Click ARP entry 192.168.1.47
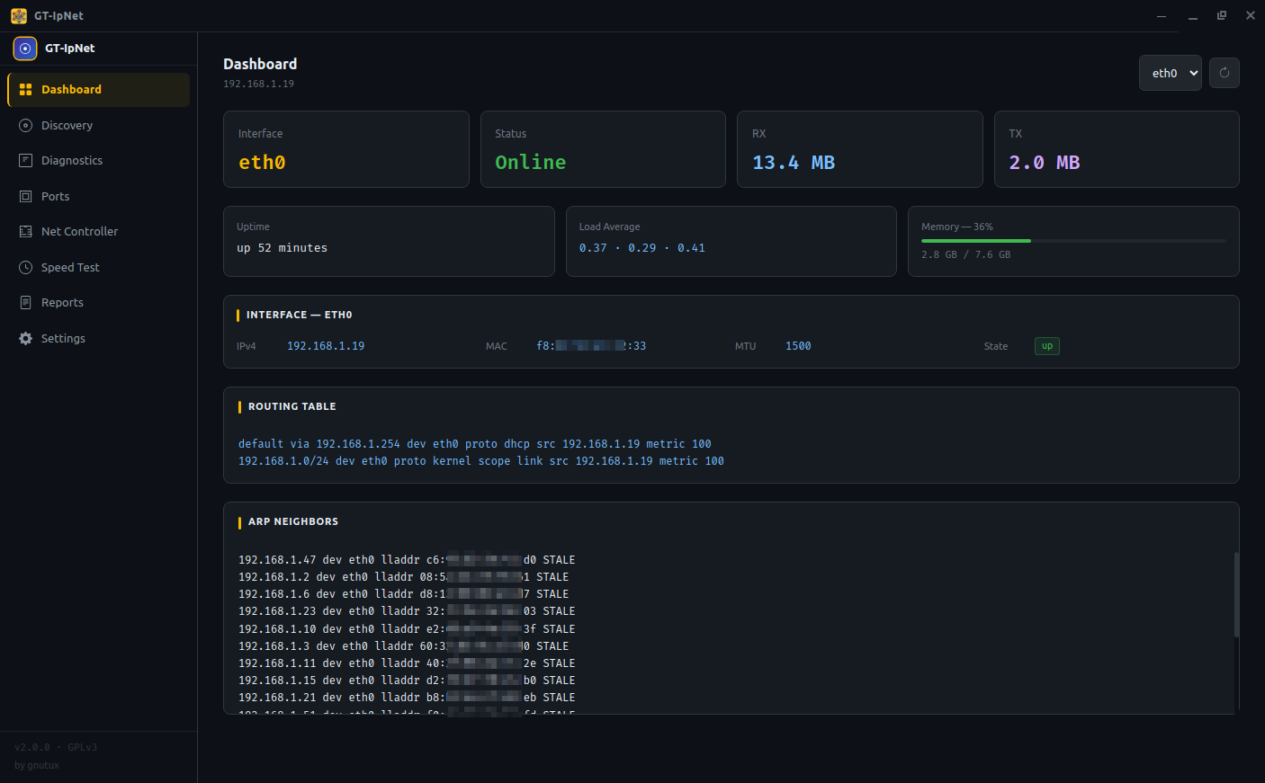Image resolution: width=1265 pixels, height=783 pixels. [407, 560]
